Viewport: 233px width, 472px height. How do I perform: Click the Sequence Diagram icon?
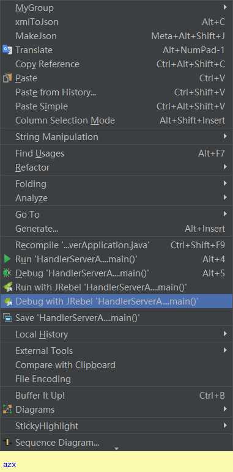7,442
